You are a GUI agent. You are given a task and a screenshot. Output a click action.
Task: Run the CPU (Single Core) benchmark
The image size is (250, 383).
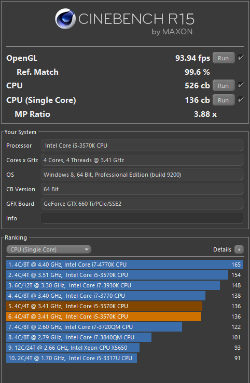click(x=223, y=100)
